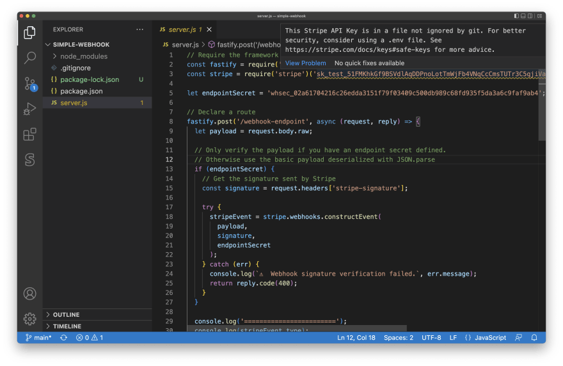Open the Search view in the activity bar
563x366 pixels.
(x=29, y=58)
